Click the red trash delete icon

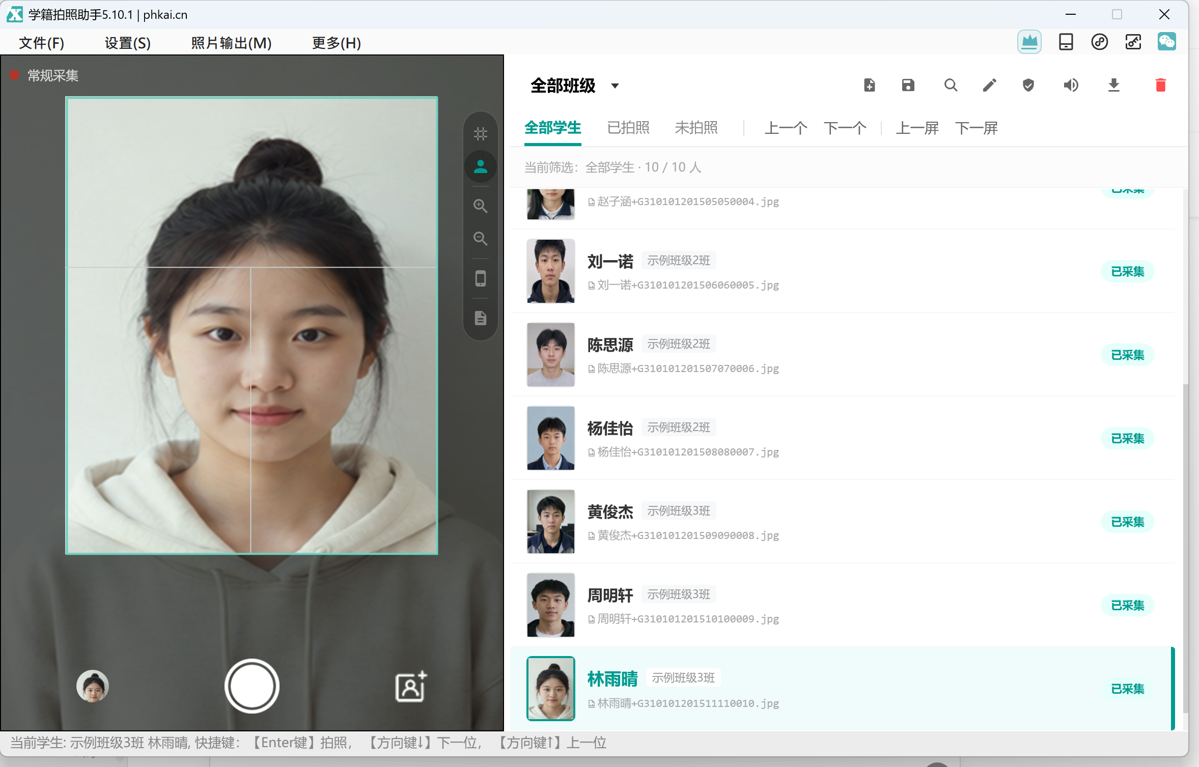1160,85
